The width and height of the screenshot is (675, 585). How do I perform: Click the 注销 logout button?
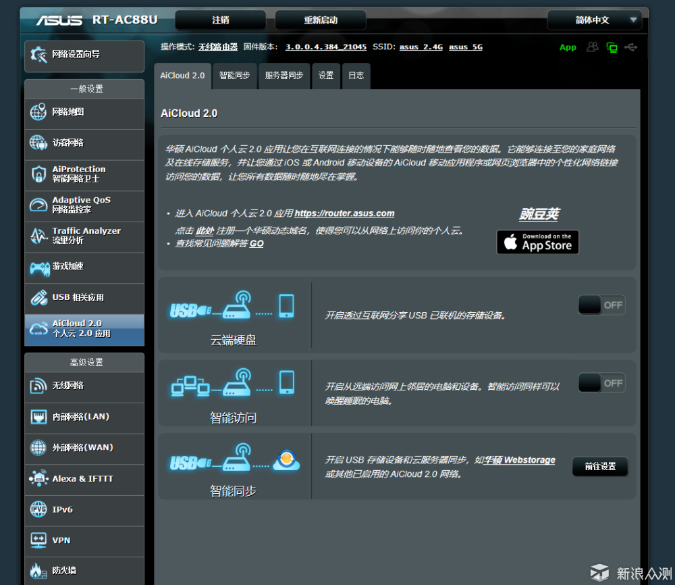click(221, 20)
